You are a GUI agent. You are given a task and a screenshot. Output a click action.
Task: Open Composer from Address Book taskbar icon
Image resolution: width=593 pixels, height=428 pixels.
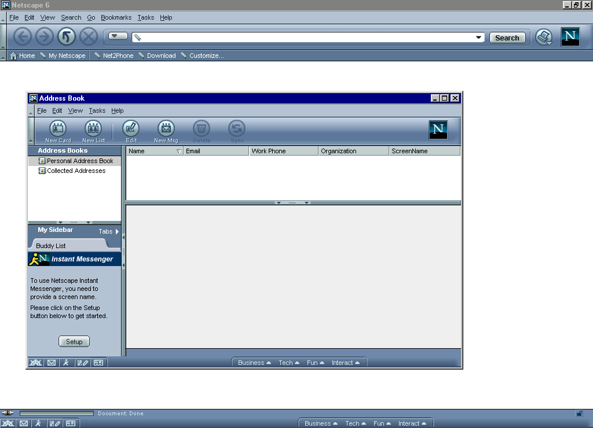(82, 363)
